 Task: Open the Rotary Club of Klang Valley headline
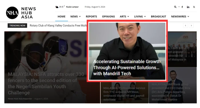(58, 25)
